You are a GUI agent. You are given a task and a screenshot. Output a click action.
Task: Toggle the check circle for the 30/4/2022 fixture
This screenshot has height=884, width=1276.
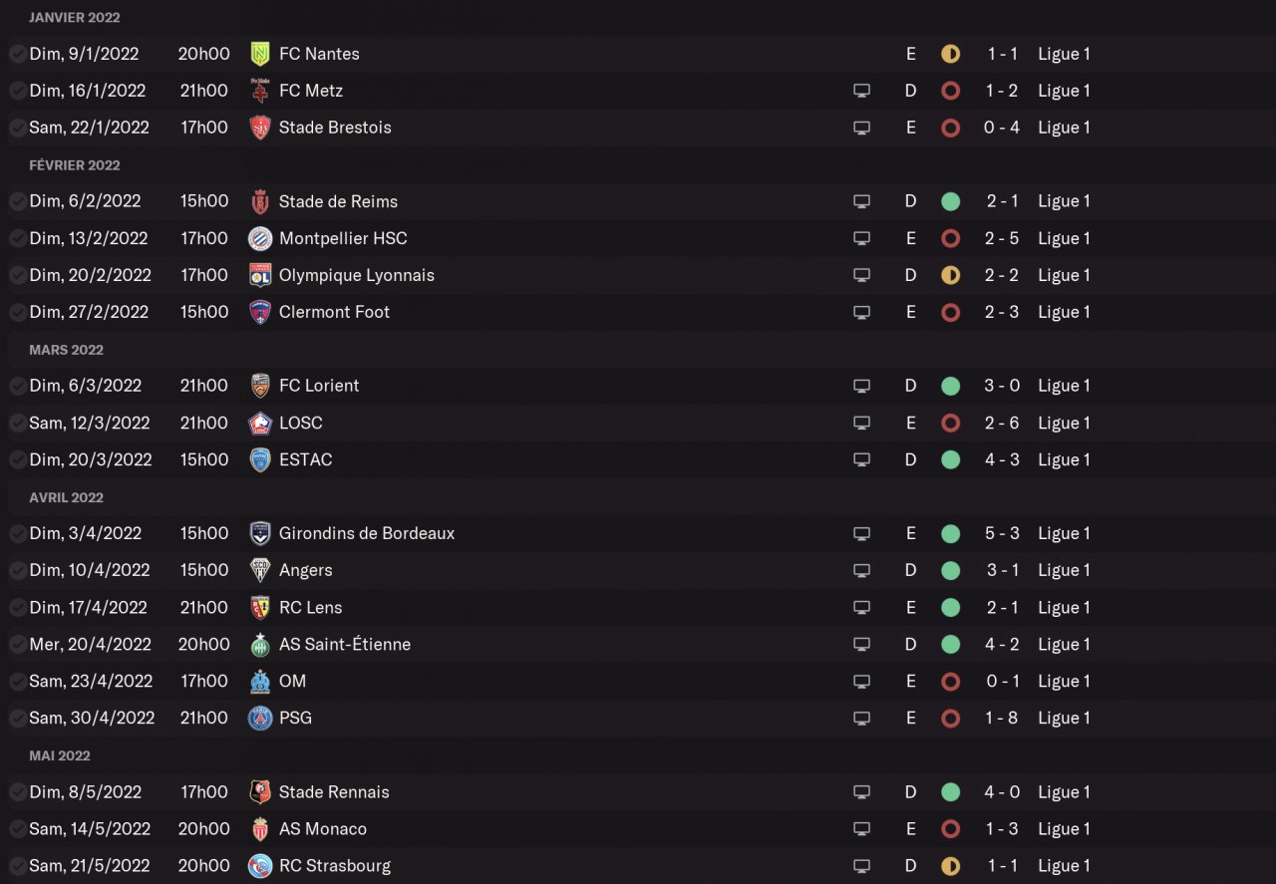(x=18, y=718)
